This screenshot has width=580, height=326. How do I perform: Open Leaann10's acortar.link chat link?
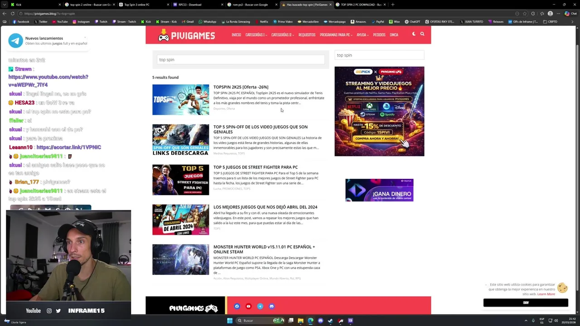coord(68,147)
